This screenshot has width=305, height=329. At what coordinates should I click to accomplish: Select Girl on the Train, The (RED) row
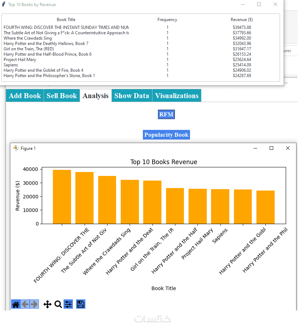click(x=140, y=49)
